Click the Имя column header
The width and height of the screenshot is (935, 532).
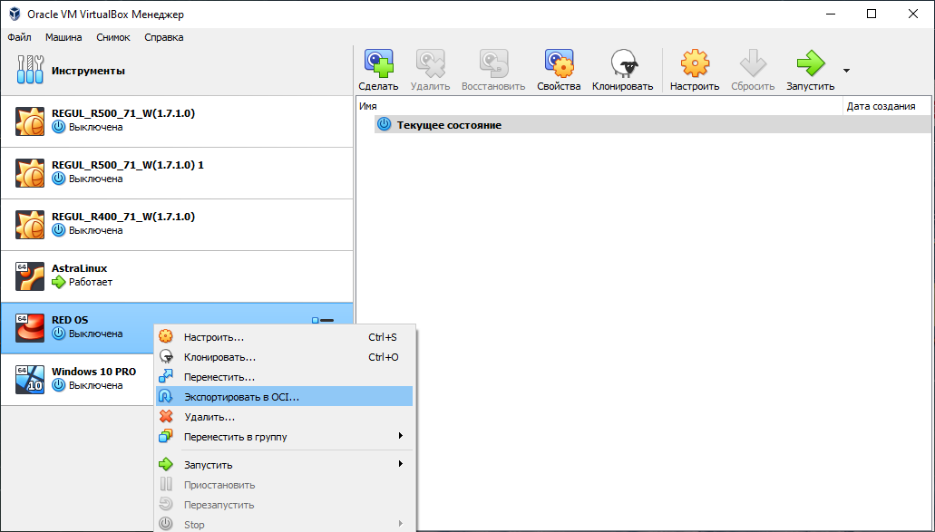click(599, 106)
